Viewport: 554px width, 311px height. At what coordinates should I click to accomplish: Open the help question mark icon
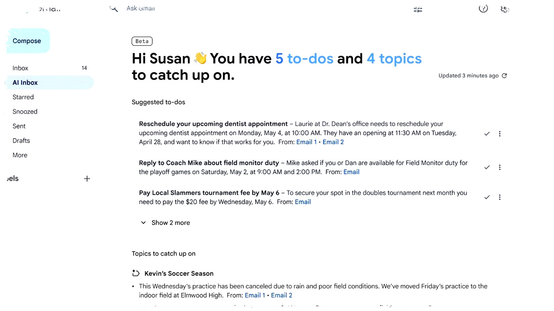pyautogui.click(x=483, y=9)
